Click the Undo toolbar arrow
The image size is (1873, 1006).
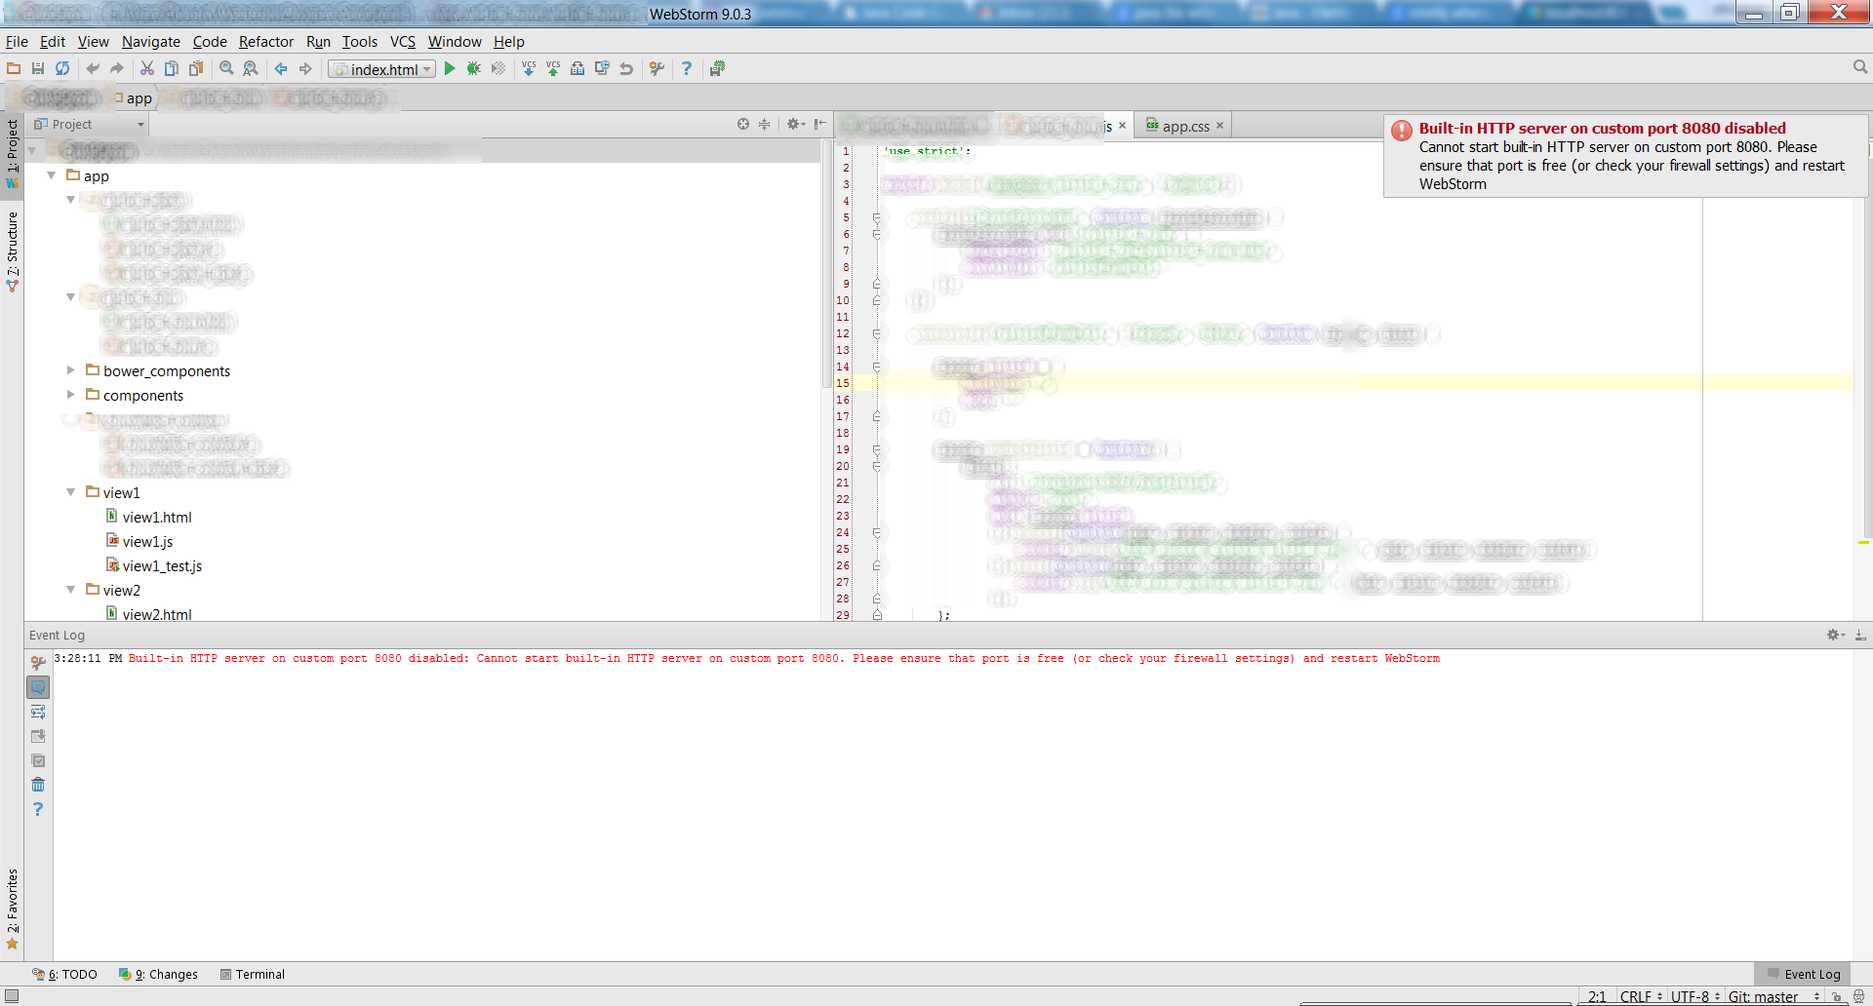pos(93,68)
